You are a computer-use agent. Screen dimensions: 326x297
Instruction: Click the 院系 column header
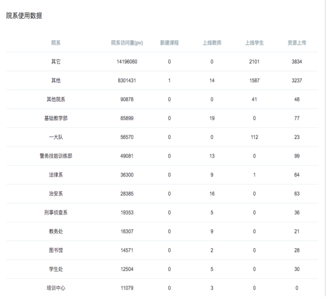(56, 43)
